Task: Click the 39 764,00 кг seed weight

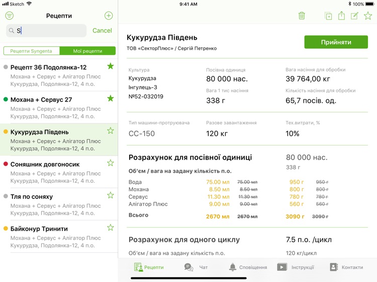Action: coord(308,79)
